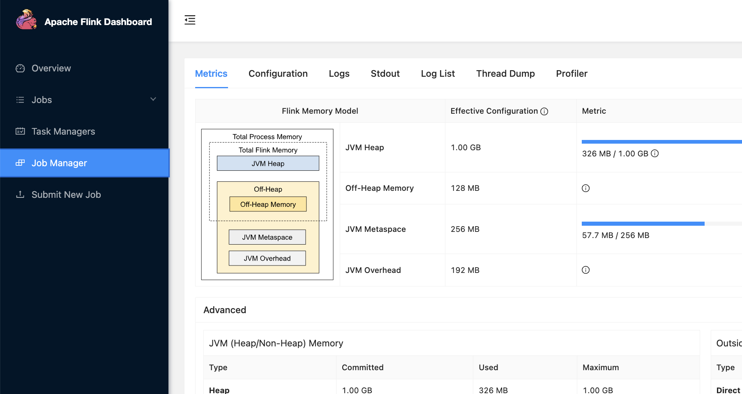742x394 pixels.
Task: Click the info icon in Off-Heap Memory row
Action: click(x=586, y=188)
